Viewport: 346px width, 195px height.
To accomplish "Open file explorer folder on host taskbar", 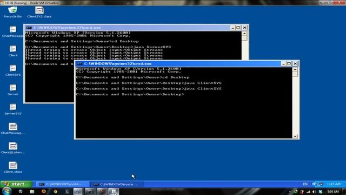I will [32, 191].
